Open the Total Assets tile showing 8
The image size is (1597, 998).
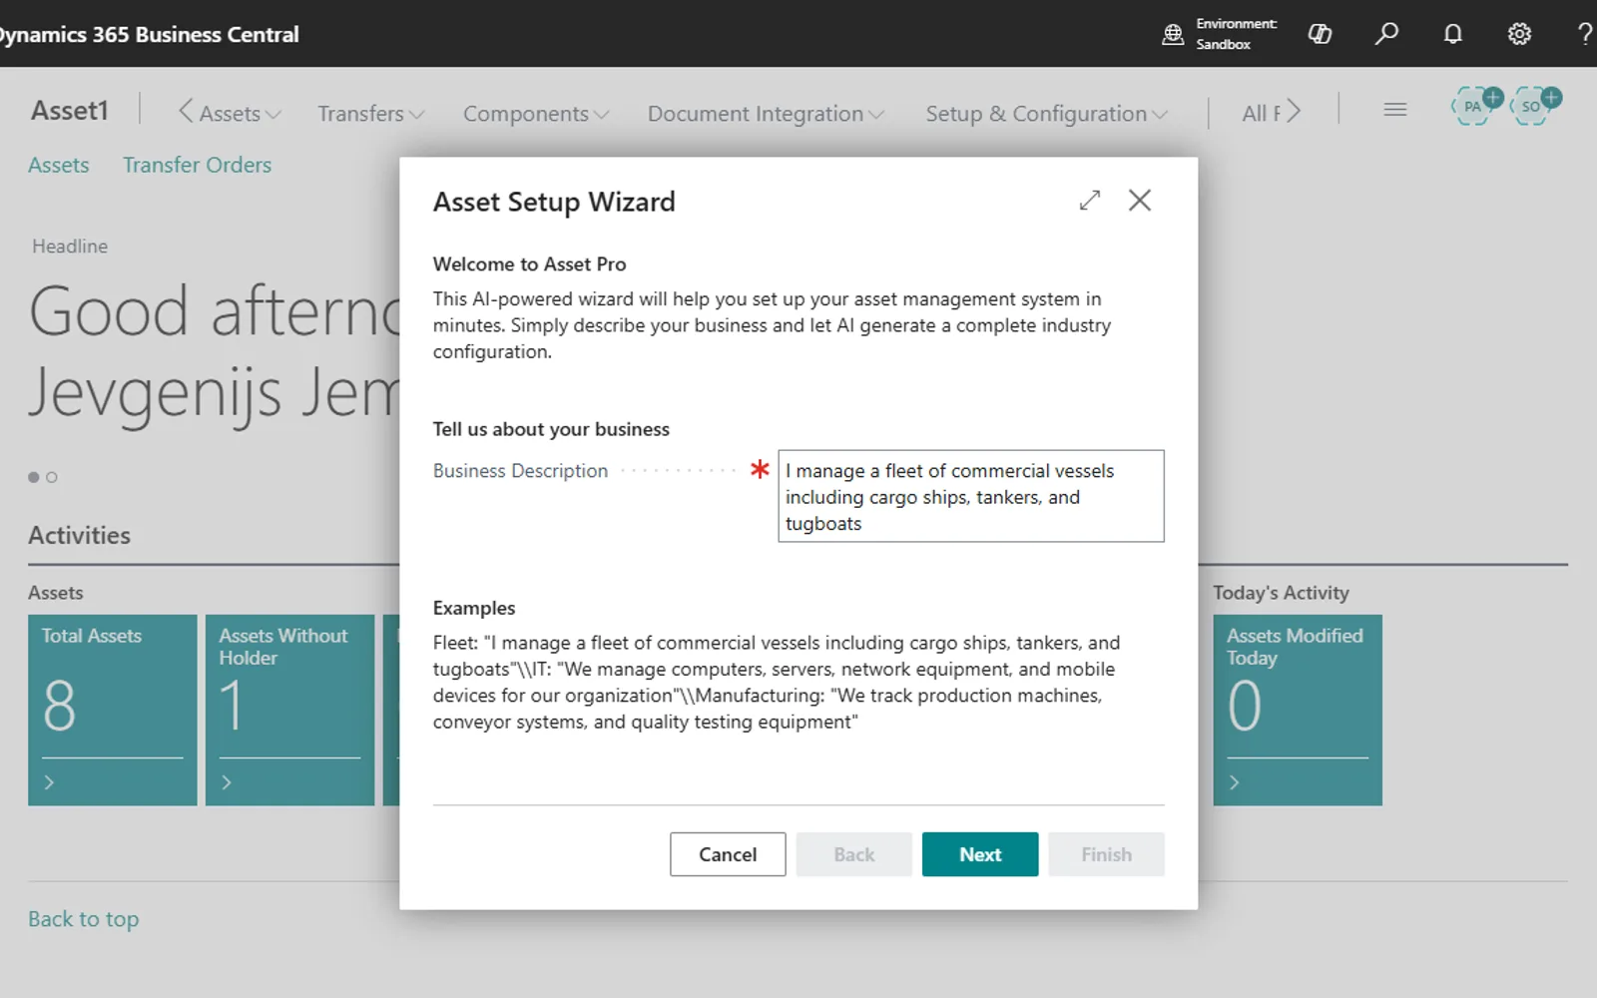(113, 710)
